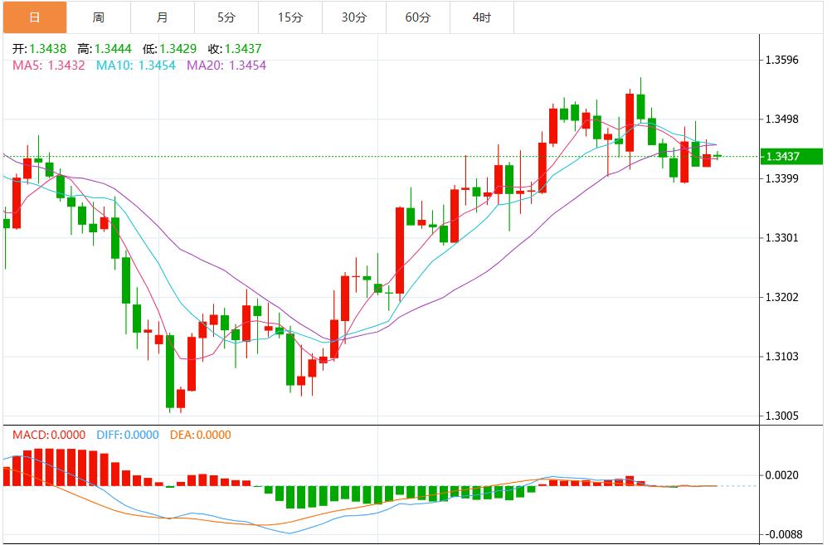Choose the 30分 interval tab
This screenshot has width=832, height=545.
[353, 17]
